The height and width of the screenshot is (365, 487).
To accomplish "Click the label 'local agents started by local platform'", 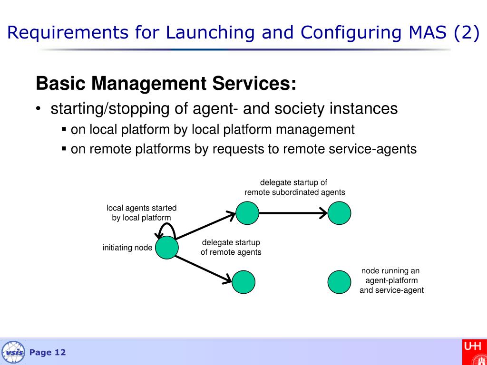I will pyautogui.click(x=141, y=212).
